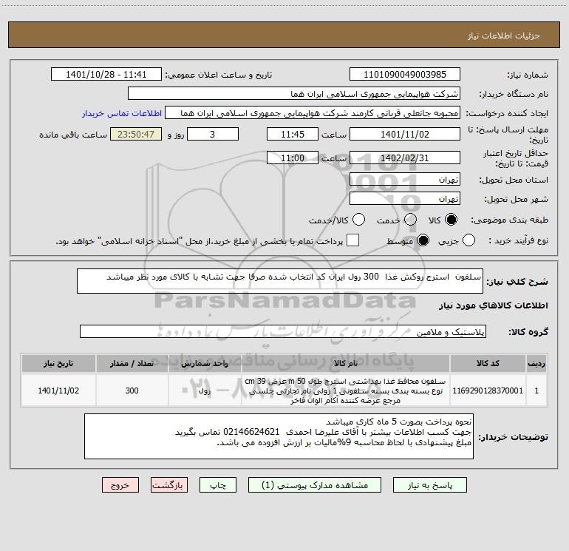Click the cellophane product name cell
Image resolution: width=569 pixels, height=551 pixels.
point(346,391)
